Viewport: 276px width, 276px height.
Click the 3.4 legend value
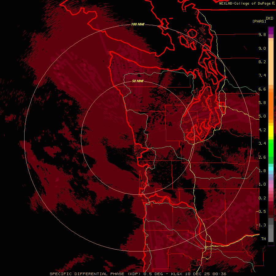[x=262, y=144]
